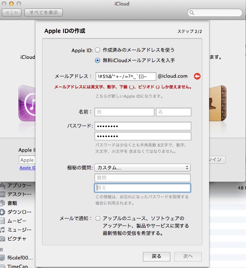The width and height of the screenshot is (246, 268).
Task: Click the purple iTunes icon in the iCloud pane
Action: (x=27, y=103)
